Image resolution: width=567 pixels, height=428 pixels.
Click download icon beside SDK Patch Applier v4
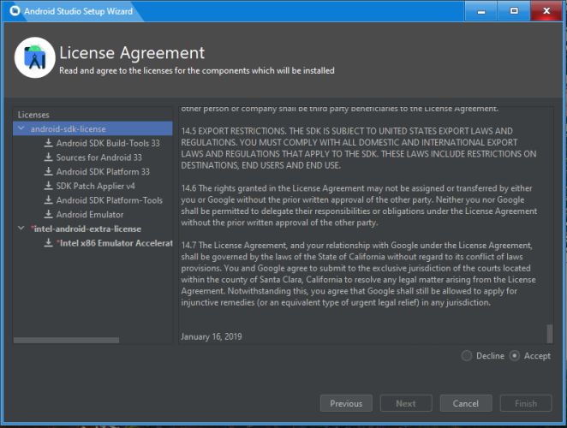[x=48, y=186]
